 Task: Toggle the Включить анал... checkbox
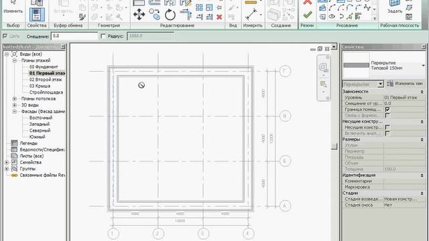(x=387, y=133)
